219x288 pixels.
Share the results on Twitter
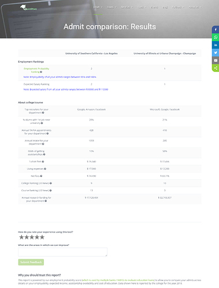click(x=216, y=52)
